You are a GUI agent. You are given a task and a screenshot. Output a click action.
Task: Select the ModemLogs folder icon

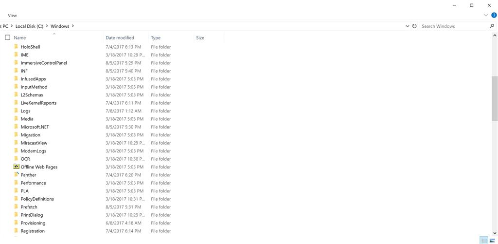click(16, 151)
